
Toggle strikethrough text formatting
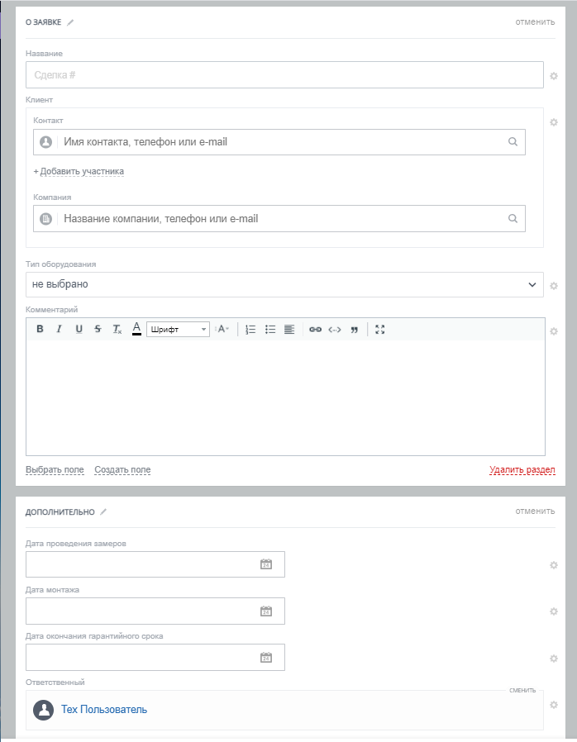[98, 329]
